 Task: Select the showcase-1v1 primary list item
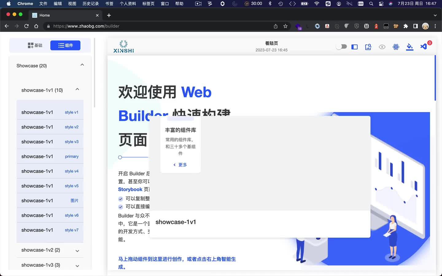[50, 156]
